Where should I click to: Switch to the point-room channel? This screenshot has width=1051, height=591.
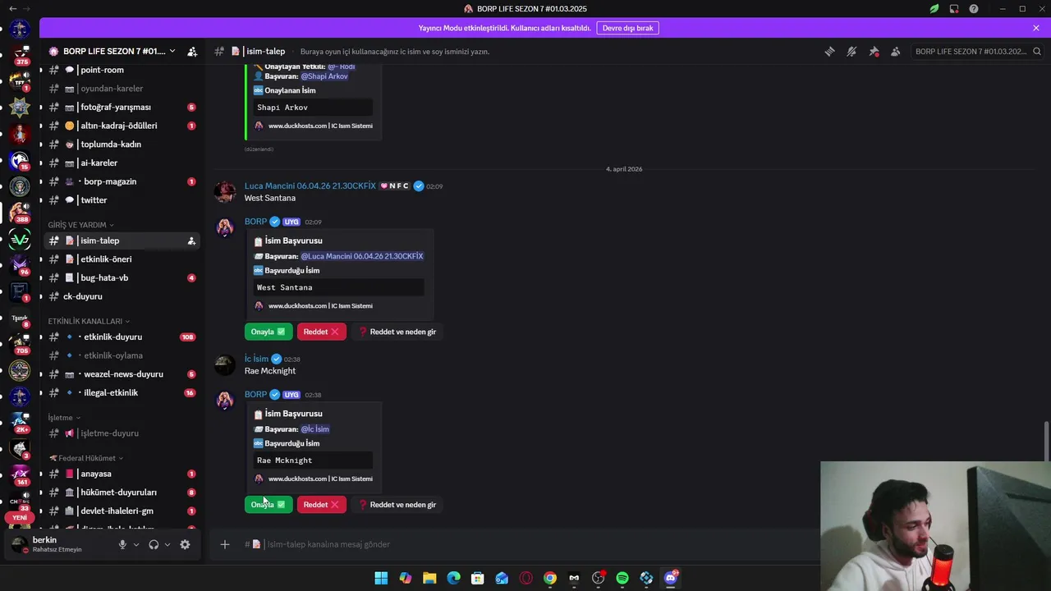coord(122,70)
